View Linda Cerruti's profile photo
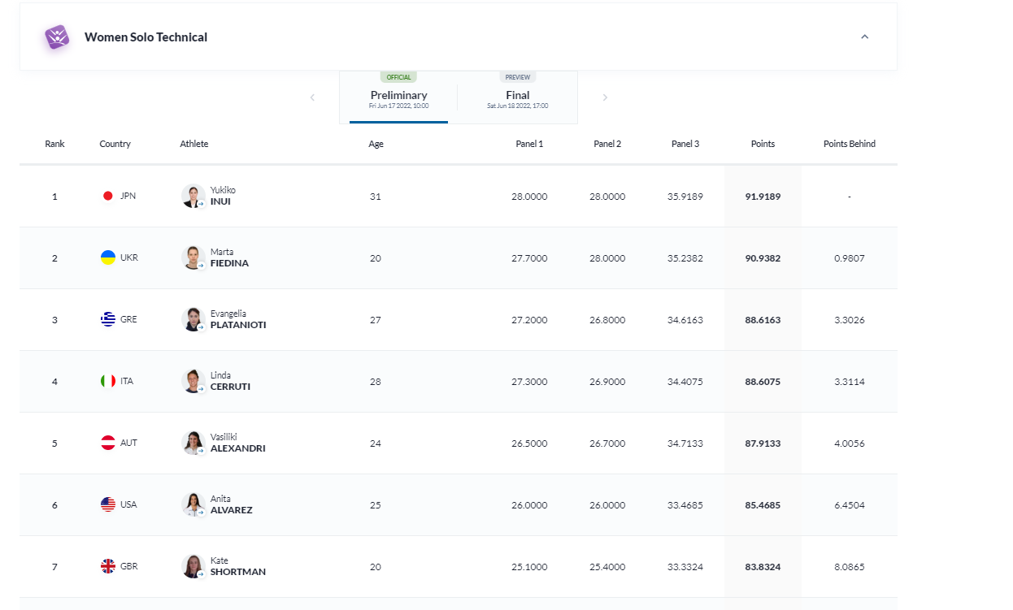The image size is (1013, 610). [193, 381]
